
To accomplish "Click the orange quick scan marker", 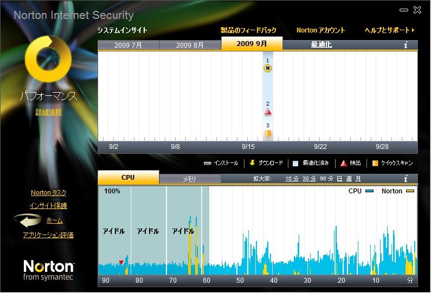I will pyautogui.click(x=268, y=133).
